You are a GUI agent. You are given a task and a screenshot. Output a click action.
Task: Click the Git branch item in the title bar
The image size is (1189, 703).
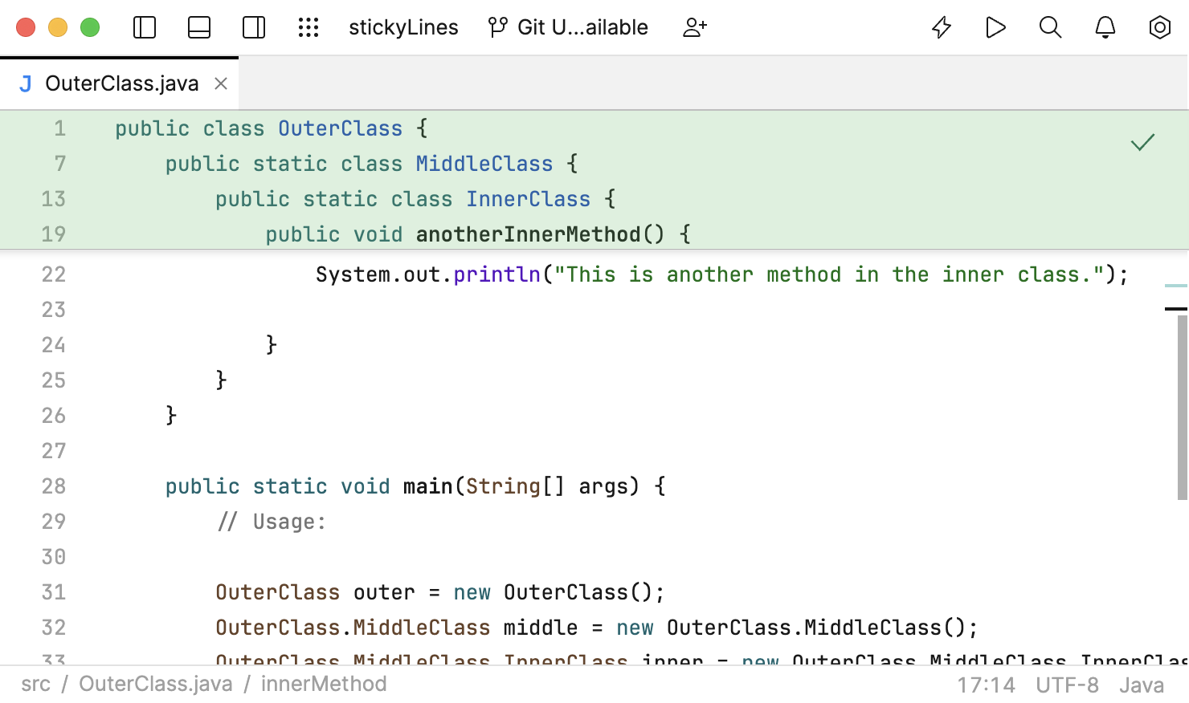[x=569, y=27]
